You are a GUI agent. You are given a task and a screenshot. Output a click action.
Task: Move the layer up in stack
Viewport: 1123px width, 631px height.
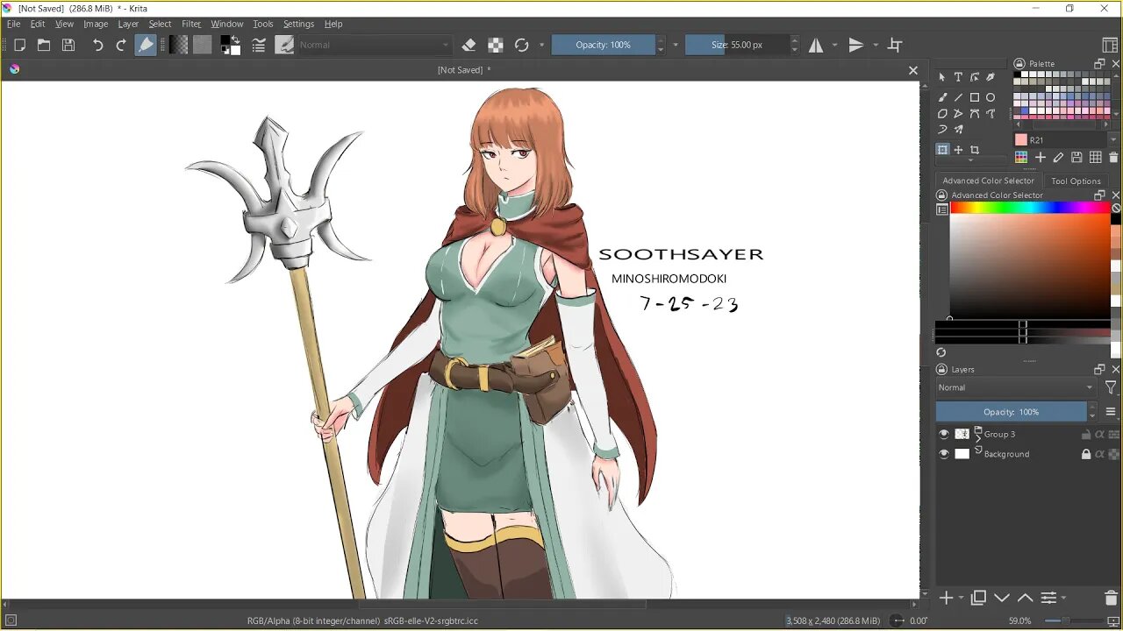point(1025,598)
